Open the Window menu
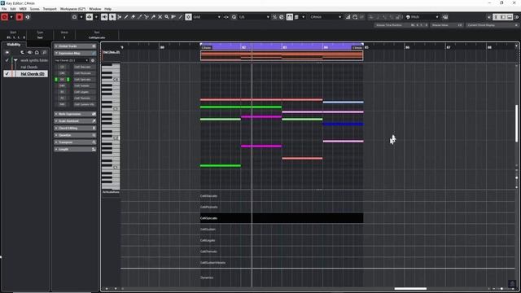The image size is (521, 293). (x=95, y=9)
